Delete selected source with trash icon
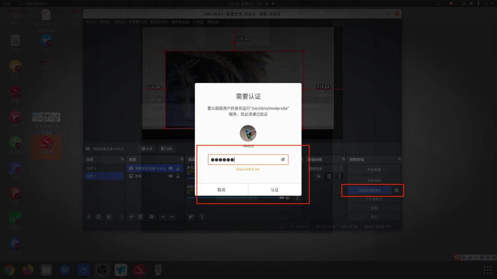497x279 pixels. pyautogui.click(x=141, y=217)
